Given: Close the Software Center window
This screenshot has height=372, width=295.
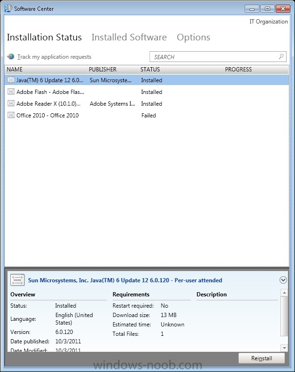Looking at the screenshot, I should click(x=283, y=9).
